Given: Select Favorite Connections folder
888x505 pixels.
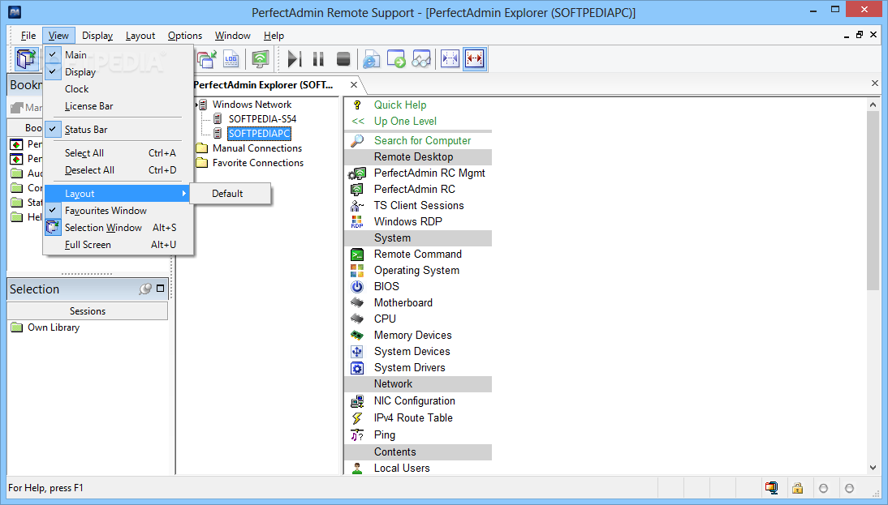Looking at the screenshot, I should (x=257, y=163).
